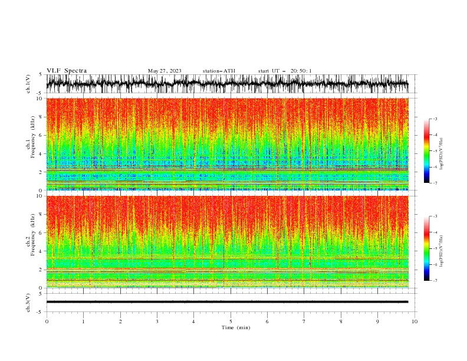Image resolution: width=467 pixels, height=361 pixels.
Task: Click the ch.1 PSD color bar
Action: click(426, 151)
